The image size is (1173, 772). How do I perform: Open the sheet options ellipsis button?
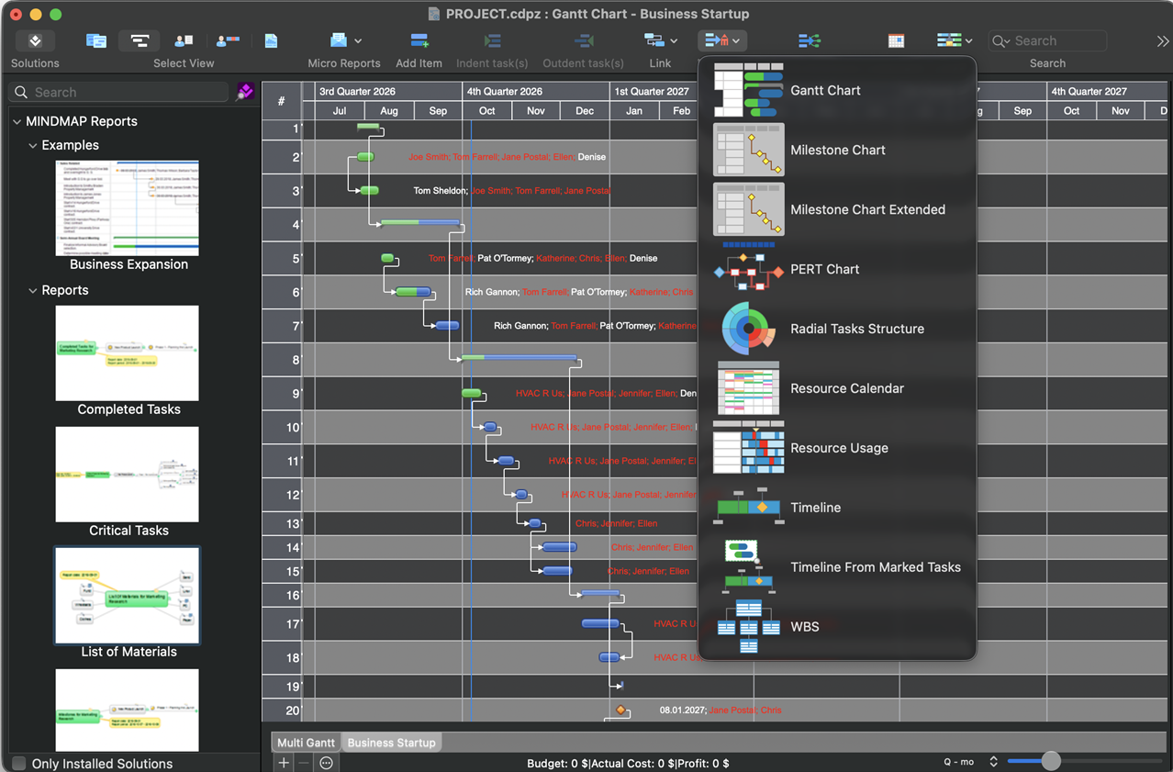[326, 763]
